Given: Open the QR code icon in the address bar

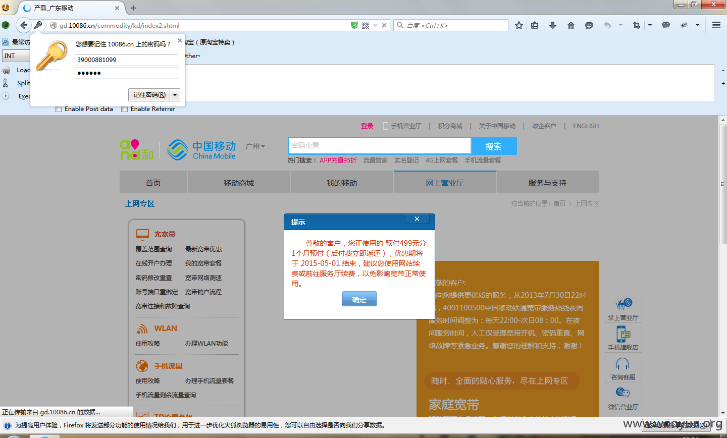Looking at the screenshot, I should point(366,25).
